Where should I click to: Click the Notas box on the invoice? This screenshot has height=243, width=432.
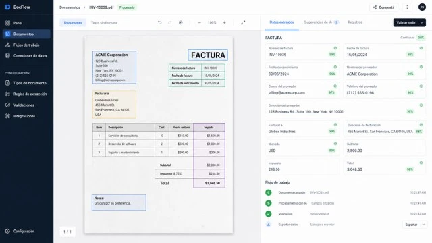[119, 202]
